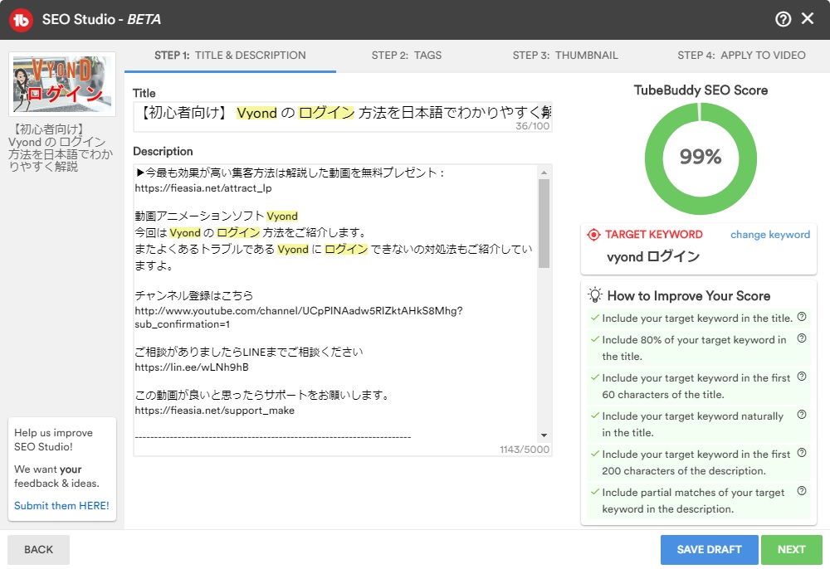Click checkmark beside 'first 200 characters' tip
This screenshot has width=830, height=569.
coord(595,454)
